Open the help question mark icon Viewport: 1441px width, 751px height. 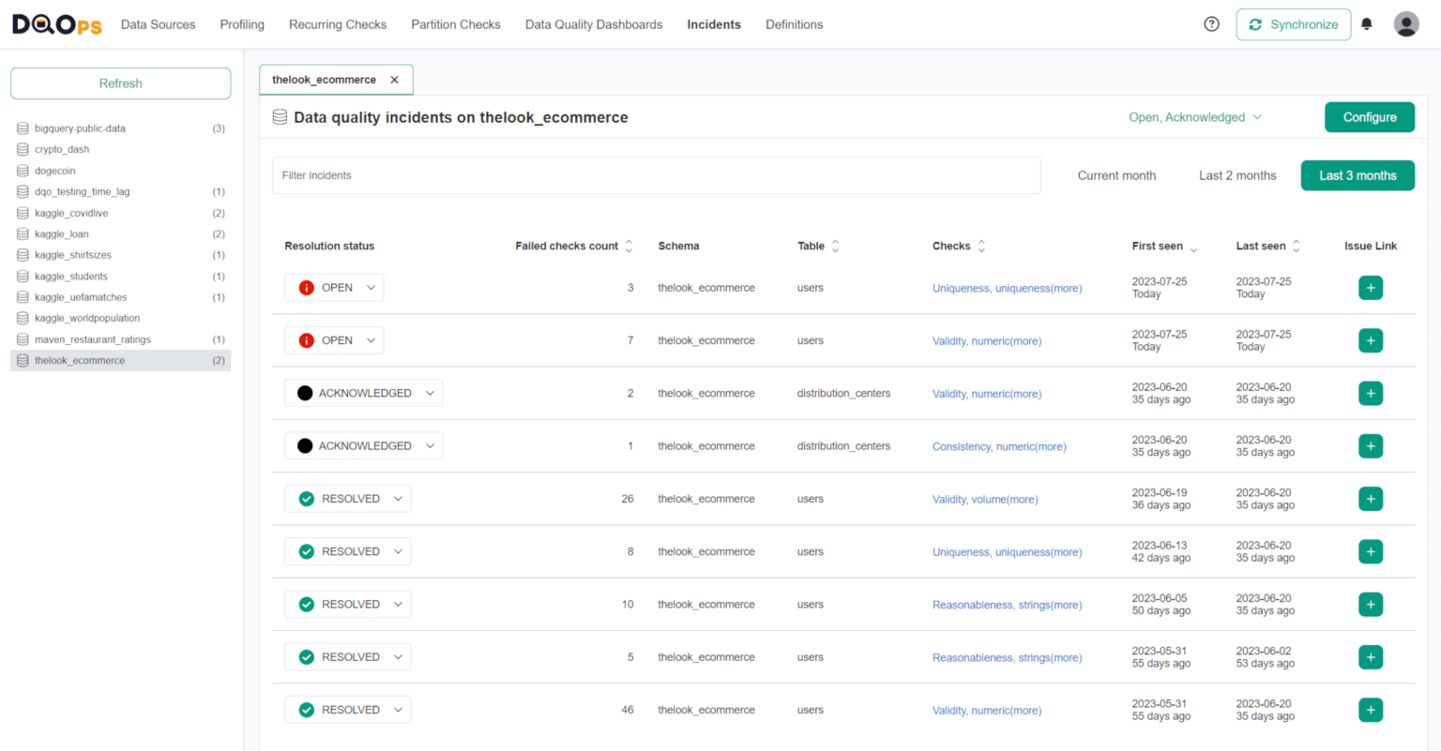(x=1211, y=24)
